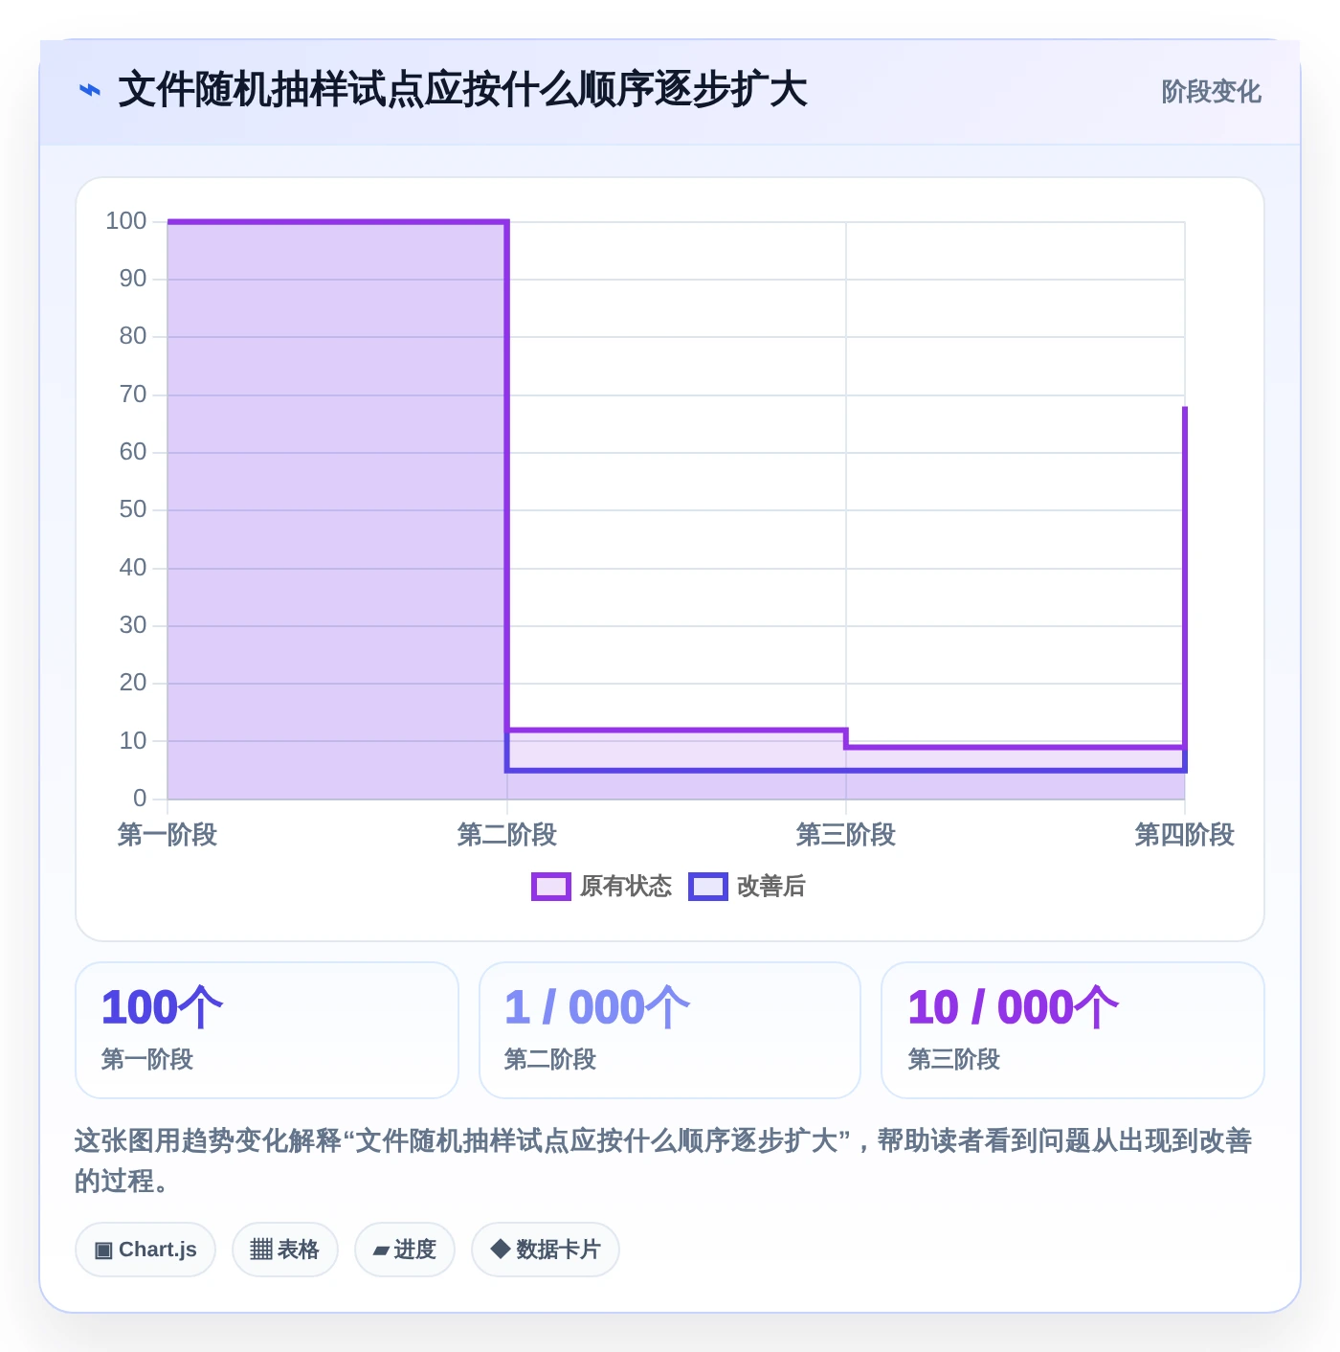Click the 第四阶段 x-axis label
This screenshot has width=1340, height=1352.
click(x=1185, y=835)
